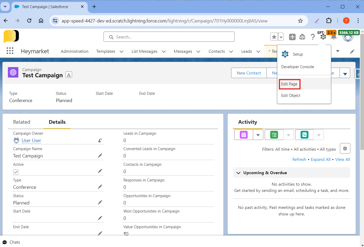Open the browser Extensions puzzle icon
The width and height of the screenshot is (364, 247).
pyautogui.click(x=329, y=21)
